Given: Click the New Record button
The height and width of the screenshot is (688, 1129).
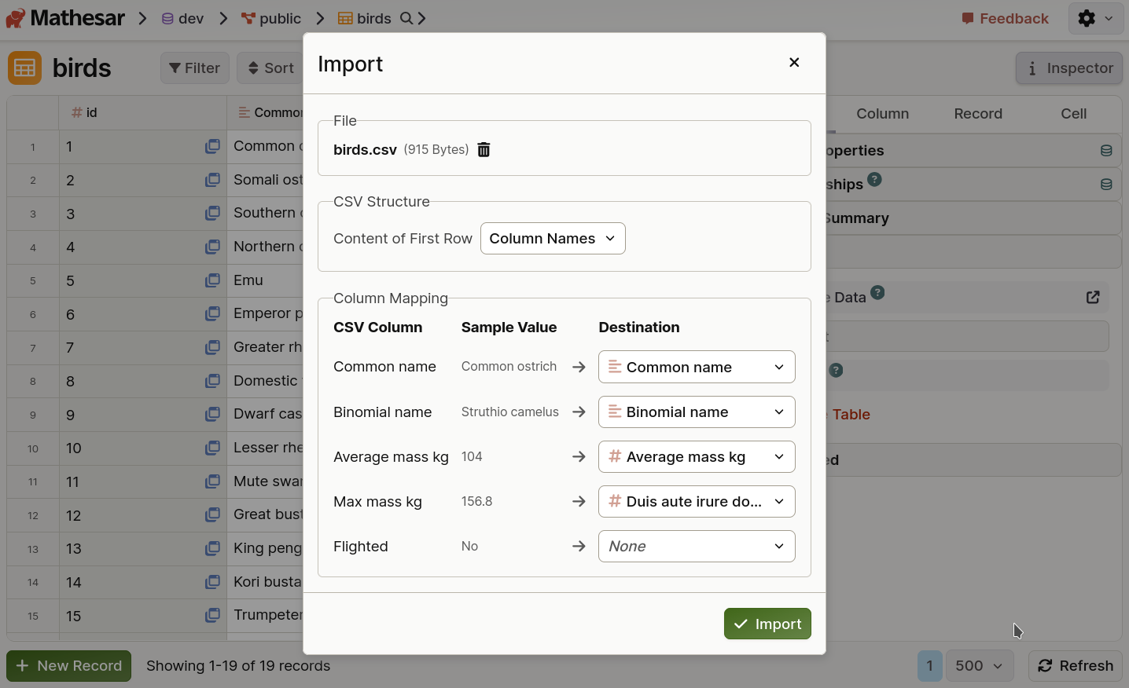Looking at the screenshot, I should [x=68, y=665].
